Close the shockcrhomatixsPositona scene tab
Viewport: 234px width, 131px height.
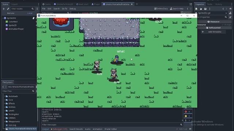click(132, 4)
